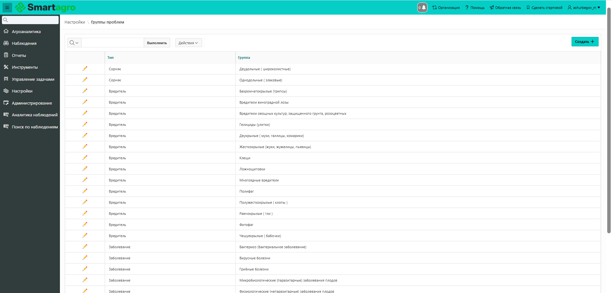Viewport: 612px width, 293px height.
Task: Expand the search column selector dropdown
Action: tap(74, 43)
